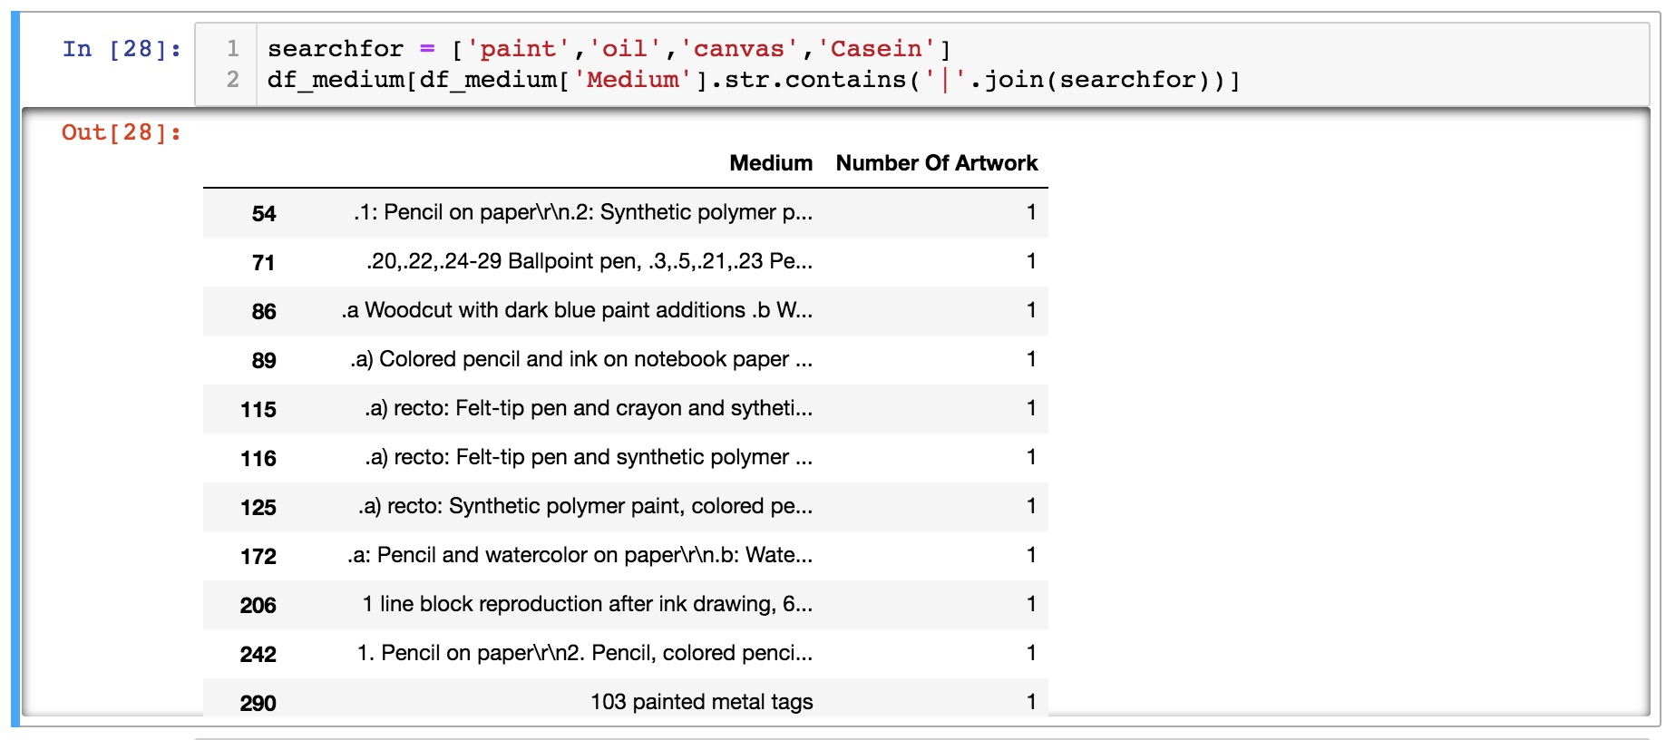
Task: Click the Colored pencil and ink medium cell
Action: pos(580,360)
